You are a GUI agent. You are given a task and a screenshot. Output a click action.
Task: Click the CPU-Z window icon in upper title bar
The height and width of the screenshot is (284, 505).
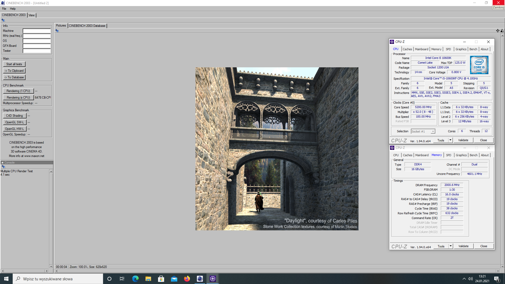tap(392, 42)
